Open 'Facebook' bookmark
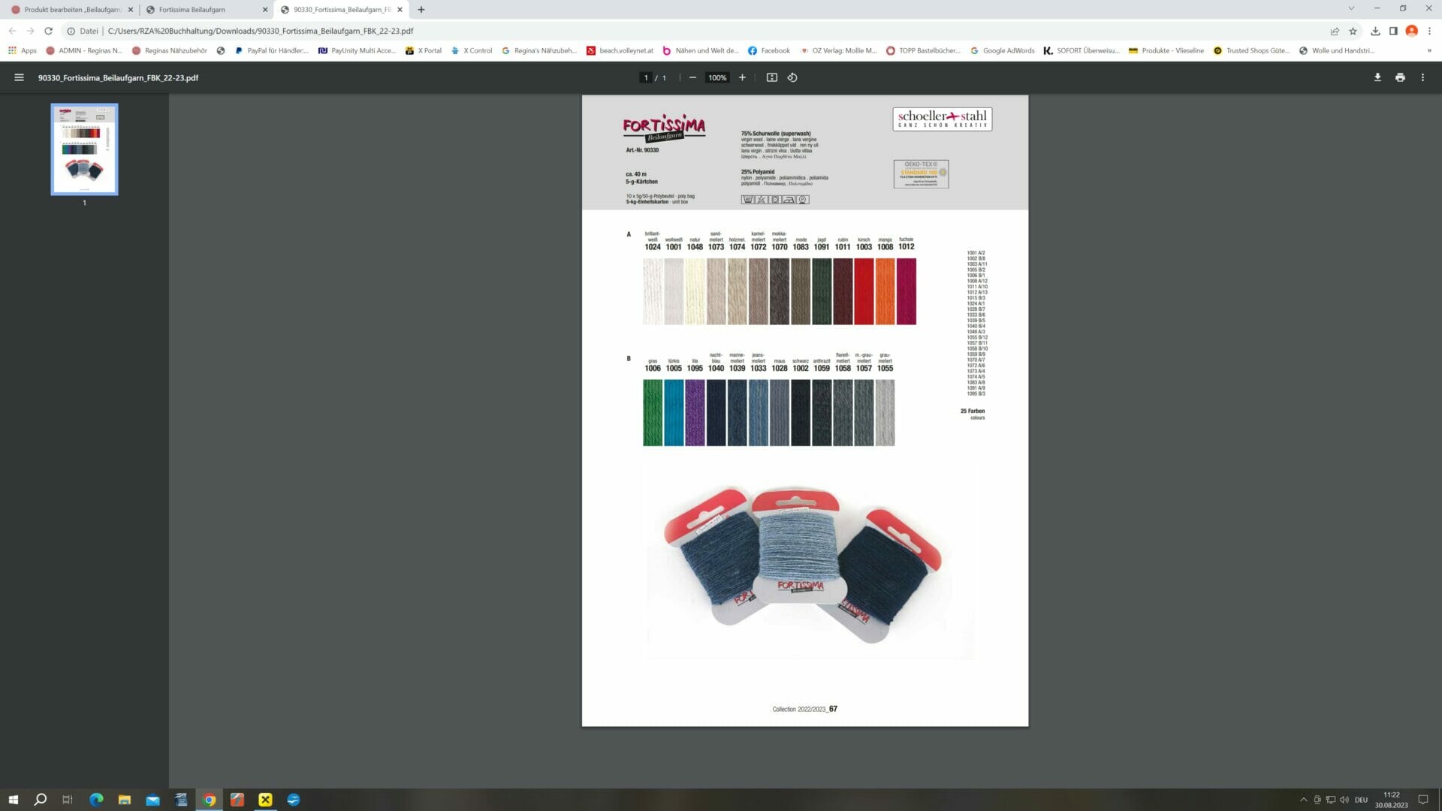Screen dimensions: 1442x811 (769, 50)
